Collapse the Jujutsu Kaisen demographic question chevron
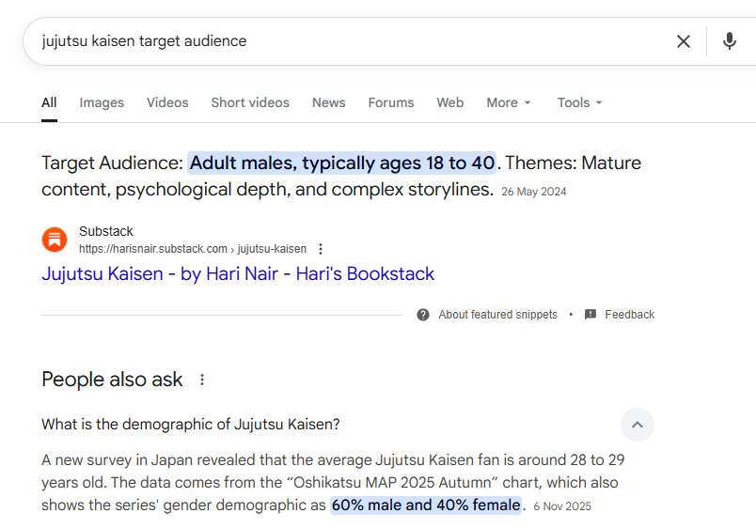Viewport: 756px width, 528px height. (637, 425)
